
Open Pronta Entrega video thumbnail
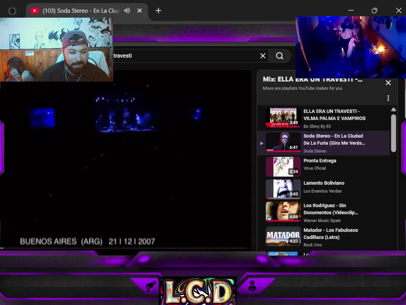283,167
